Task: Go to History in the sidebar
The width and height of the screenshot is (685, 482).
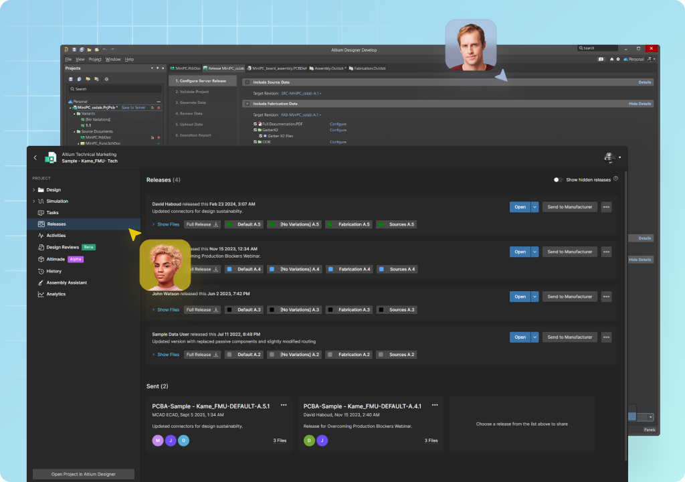Action: (x=54, y=271)
